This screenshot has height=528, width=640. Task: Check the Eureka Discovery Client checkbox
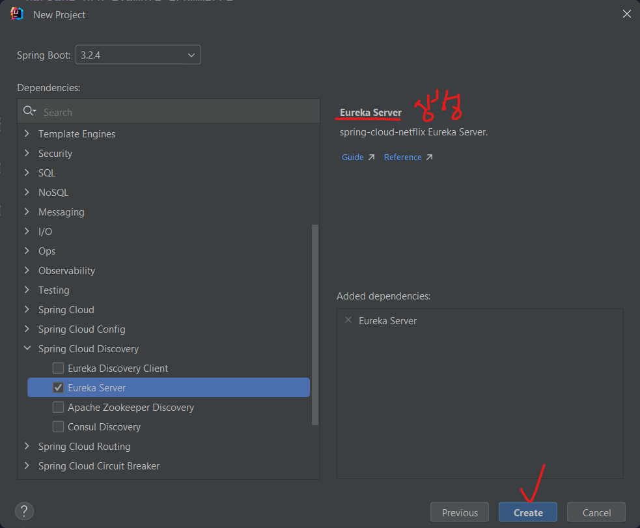point(59,368)
